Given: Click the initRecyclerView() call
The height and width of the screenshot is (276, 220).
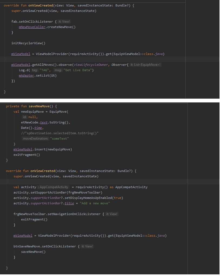Looking at the screenshot, I should tap(28, 43).
